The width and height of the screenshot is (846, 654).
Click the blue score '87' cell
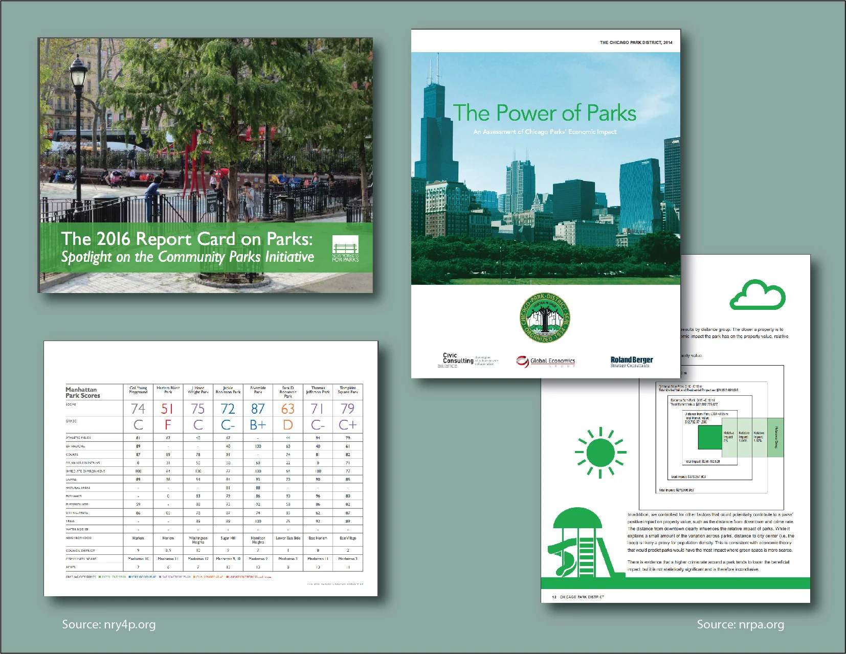[258, 409]
